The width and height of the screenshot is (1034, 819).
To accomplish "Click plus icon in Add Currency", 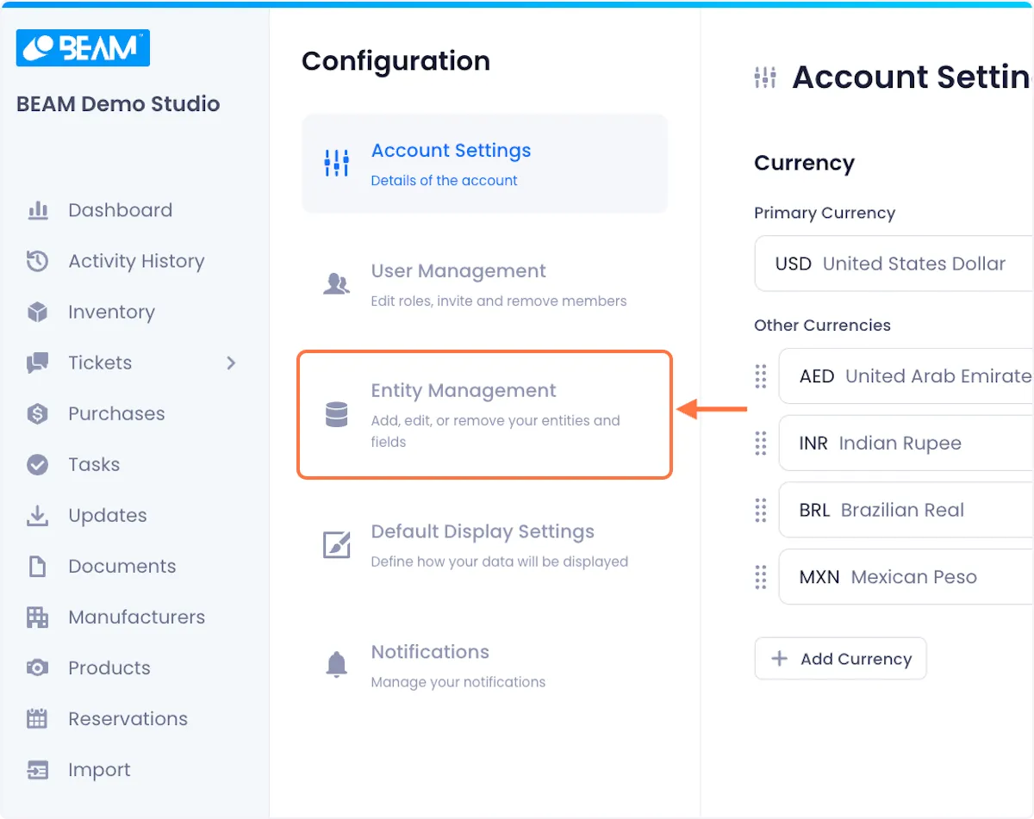I will pyautogui.click(x=780, y=659).
